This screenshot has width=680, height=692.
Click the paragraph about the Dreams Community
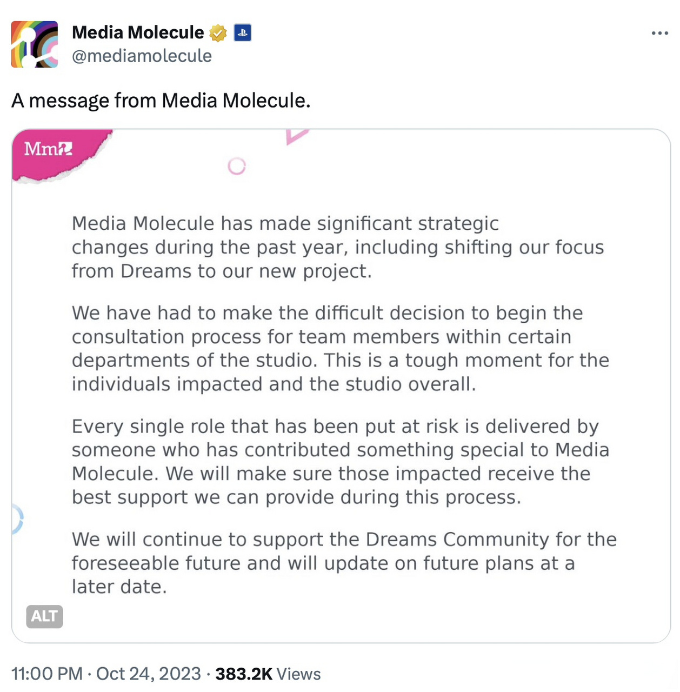pyautogui.click(x=344, y=563)
